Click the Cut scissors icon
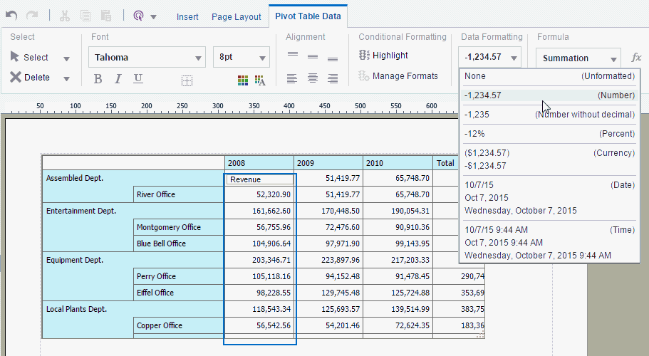The image size is (649, 356). (x=66, y=15)
